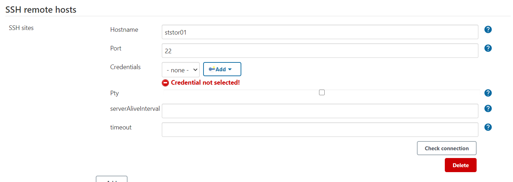Enable the Pty checkbox
This screenshot has height=182, width=513.
point(322,92)
